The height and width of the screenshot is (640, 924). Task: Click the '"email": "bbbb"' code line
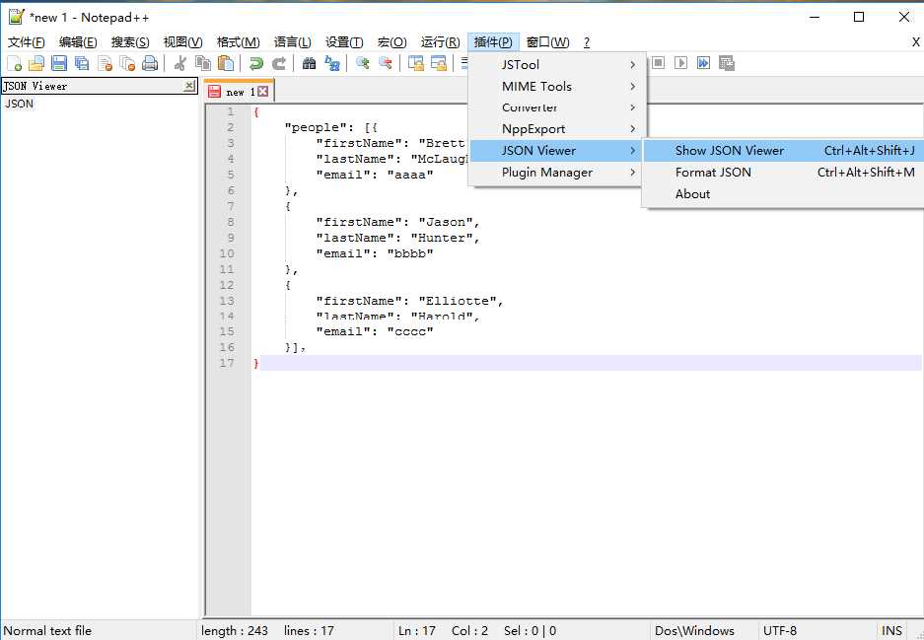[375, 253]
